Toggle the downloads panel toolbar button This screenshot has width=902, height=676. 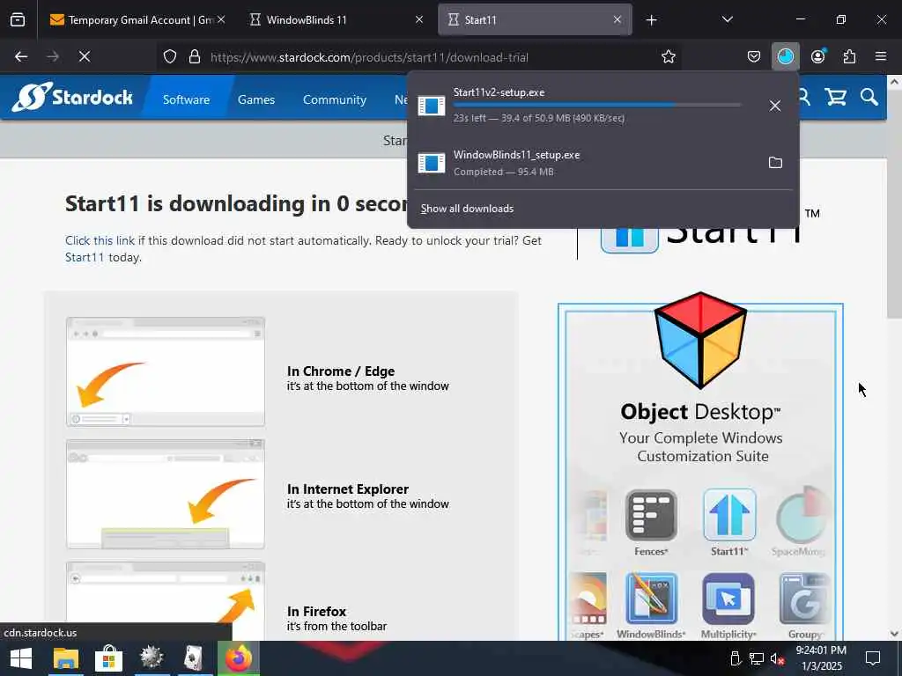(785, 56)
